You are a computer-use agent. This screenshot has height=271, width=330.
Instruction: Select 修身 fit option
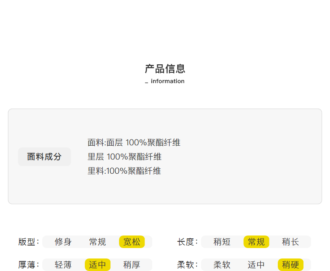pyautogui.click(x=63, y=242)
